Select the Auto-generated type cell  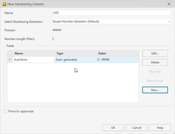click(75, 60)
